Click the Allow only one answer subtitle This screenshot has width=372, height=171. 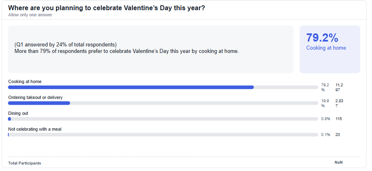[30, 15]
